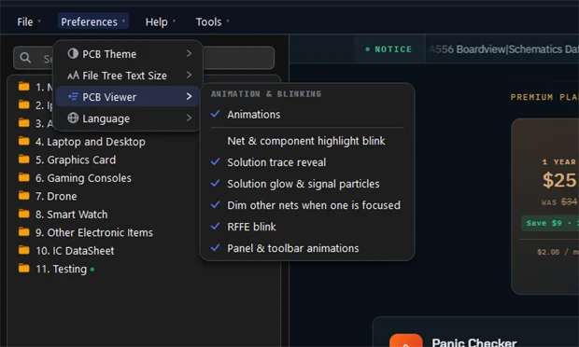Toggle Panel & toolbar animations
The height and width of the screenshot is (347, 579).
[x=307, y=248]
